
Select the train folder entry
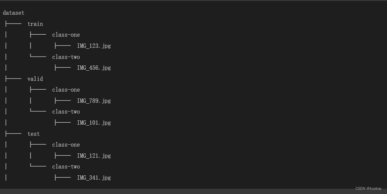[35, 24]
